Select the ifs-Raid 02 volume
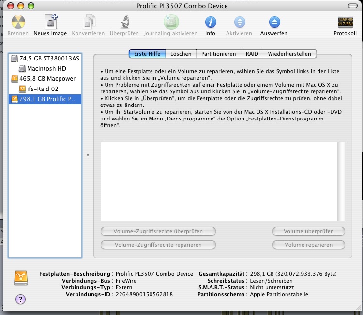 click(x=45, y=89)
